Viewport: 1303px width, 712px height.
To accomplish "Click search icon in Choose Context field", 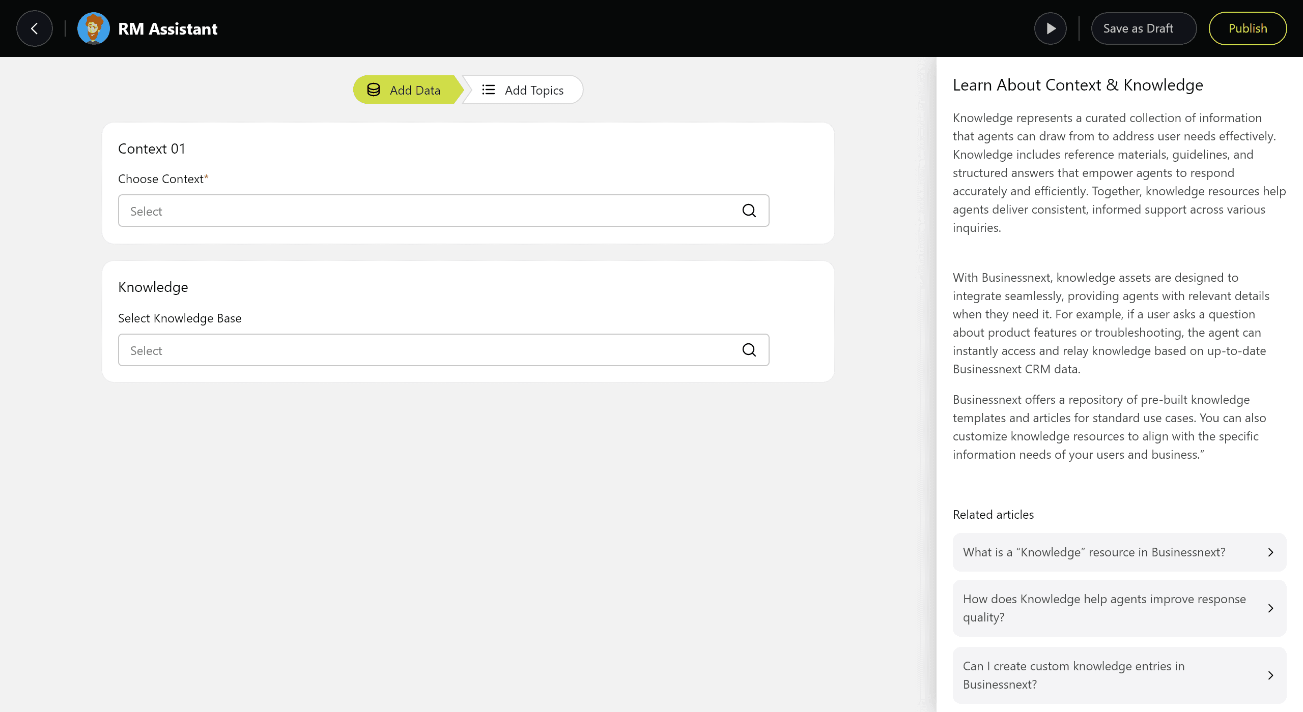I will (749, 211).
